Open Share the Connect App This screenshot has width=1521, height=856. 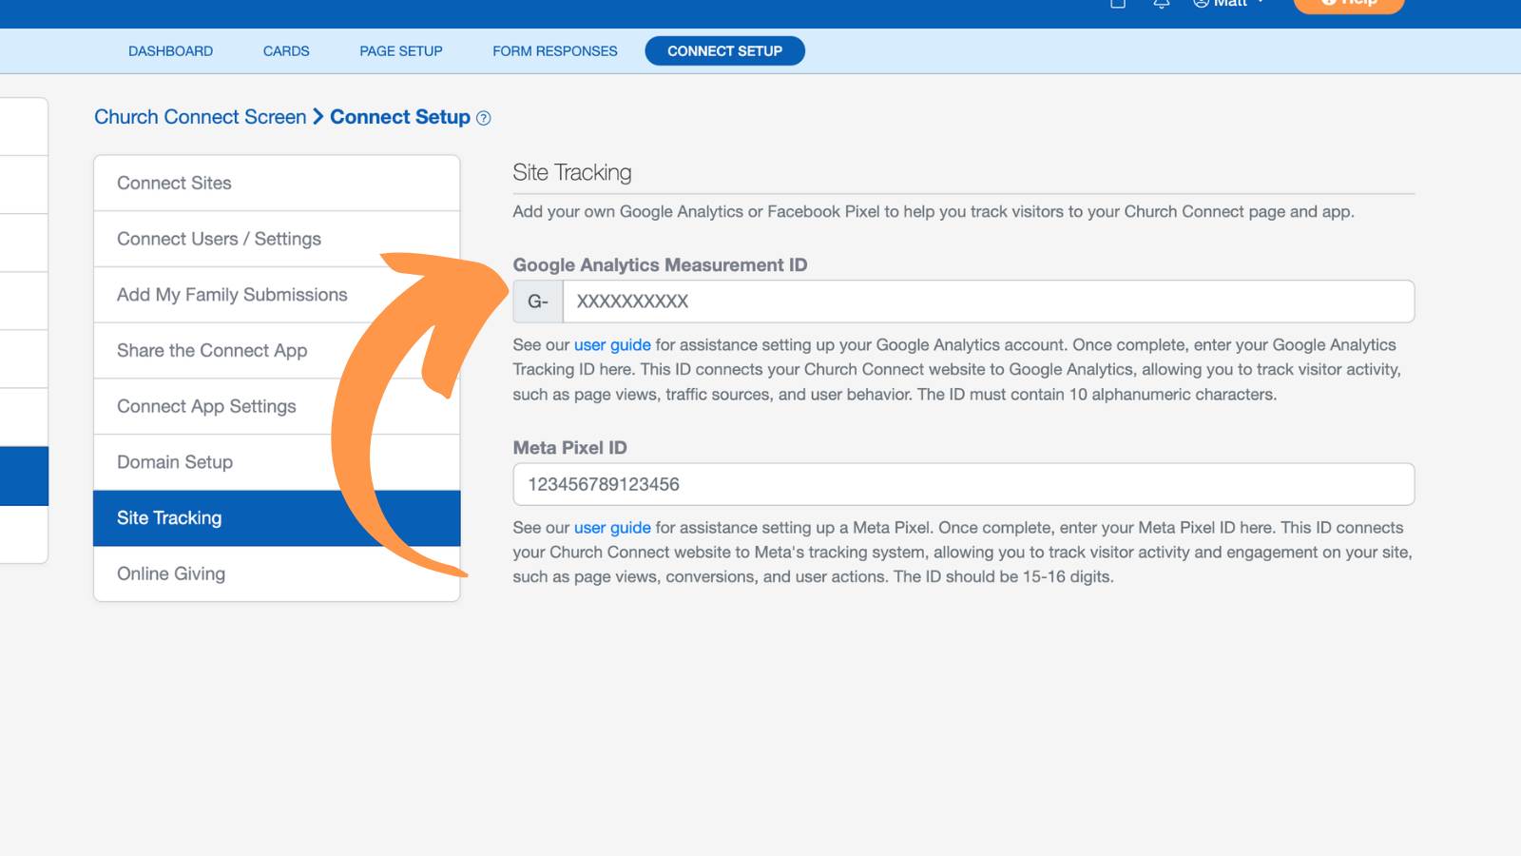click(x=277, y=351)
